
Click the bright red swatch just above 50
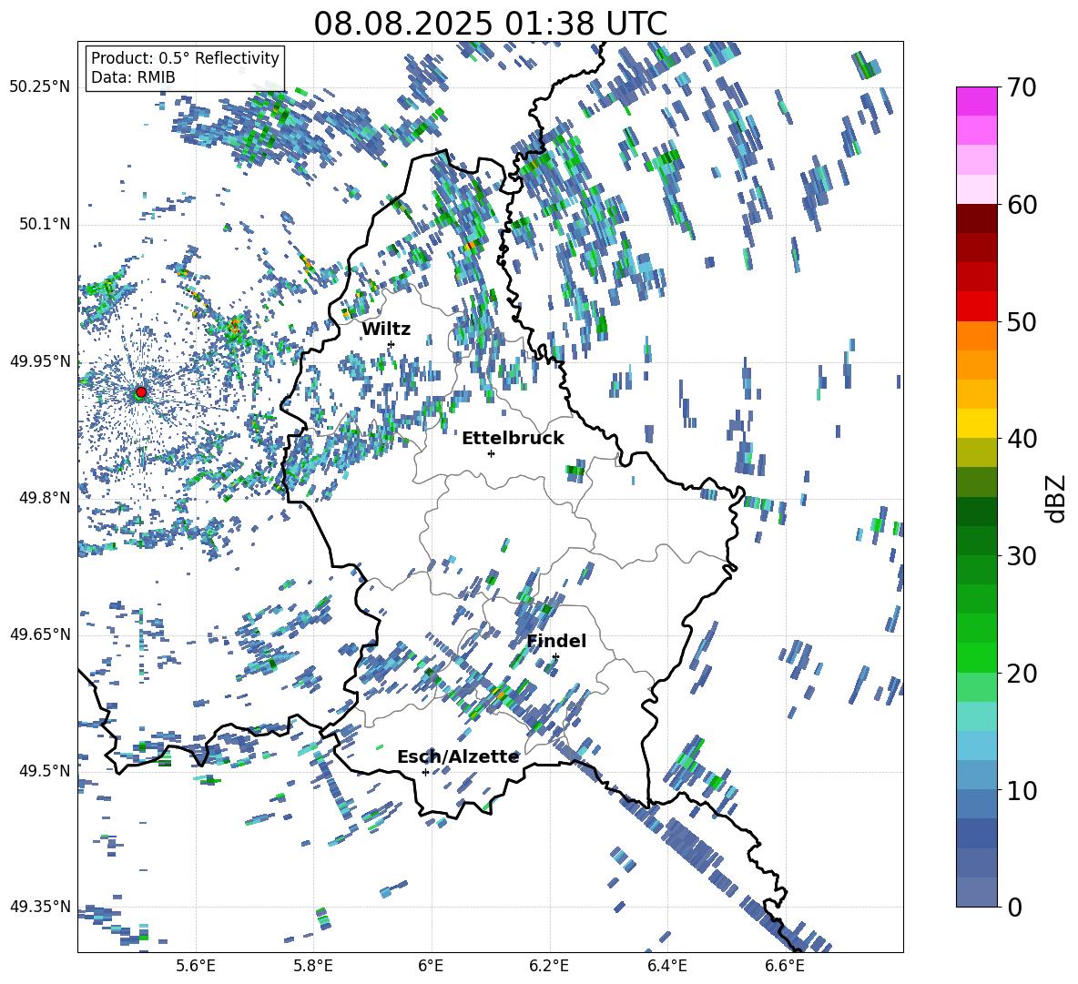click(x=977, y=307)
